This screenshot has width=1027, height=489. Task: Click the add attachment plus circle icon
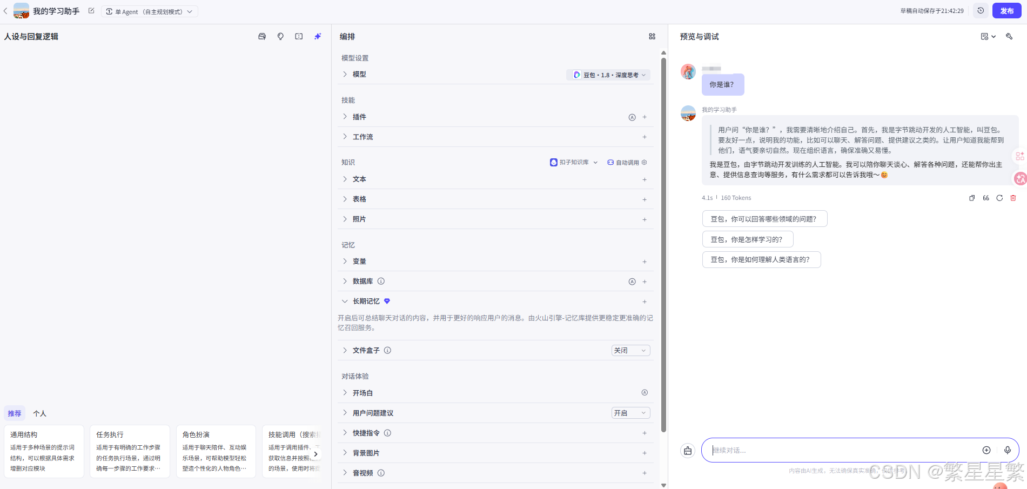(x=986, y=450)
